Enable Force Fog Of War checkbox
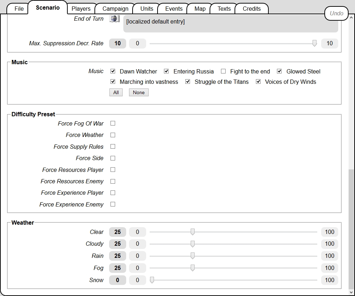Screen dimensions: 355x296 click(113, 123)
